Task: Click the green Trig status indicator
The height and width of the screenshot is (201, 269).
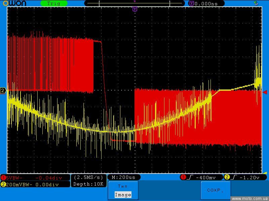Action: coord(53,3)
